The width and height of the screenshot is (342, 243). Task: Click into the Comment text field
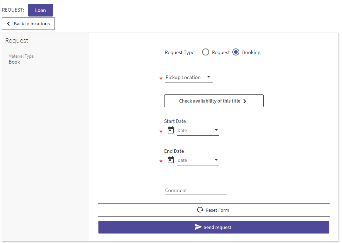[196, 190]
